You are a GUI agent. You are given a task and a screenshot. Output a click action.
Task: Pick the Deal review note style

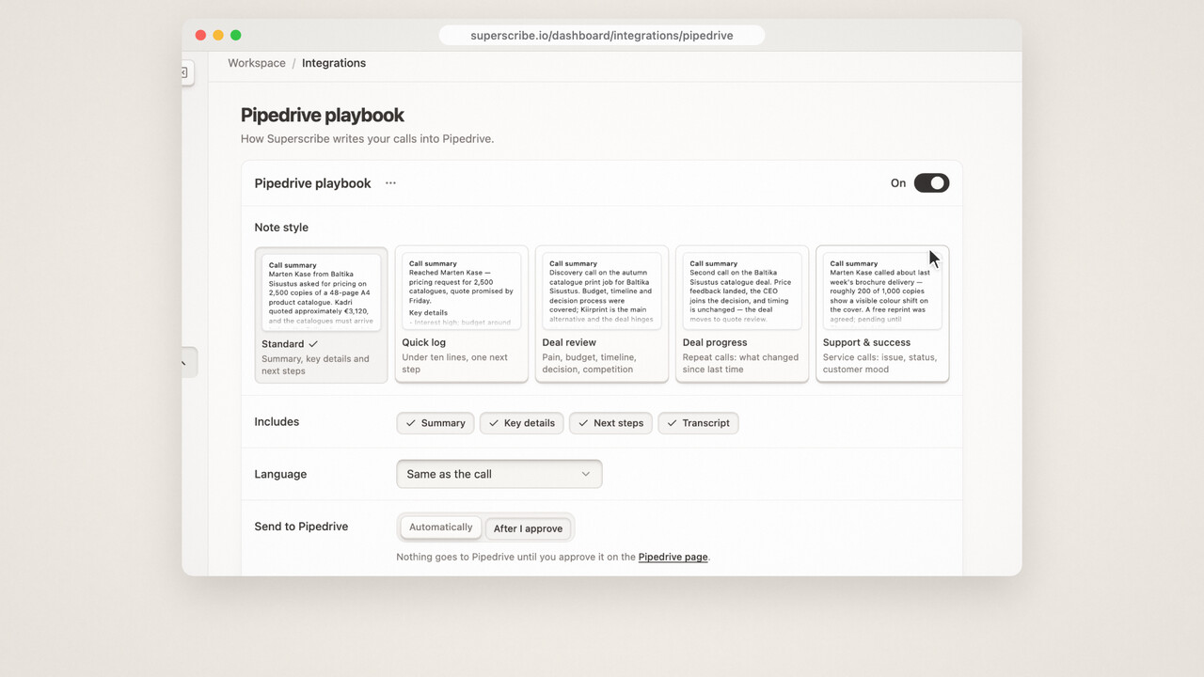click(x=602, y=314)
